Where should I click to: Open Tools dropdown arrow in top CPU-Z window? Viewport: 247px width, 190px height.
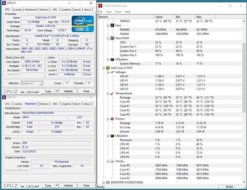pos(57,91)
